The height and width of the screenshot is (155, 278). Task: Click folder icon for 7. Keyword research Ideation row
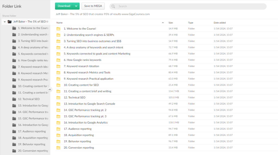(x=58, y=66)
